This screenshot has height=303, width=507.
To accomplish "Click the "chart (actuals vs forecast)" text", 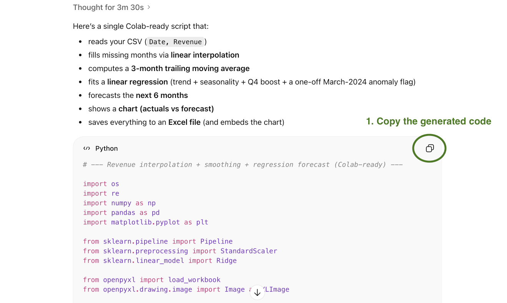I will tap(166, 109).
